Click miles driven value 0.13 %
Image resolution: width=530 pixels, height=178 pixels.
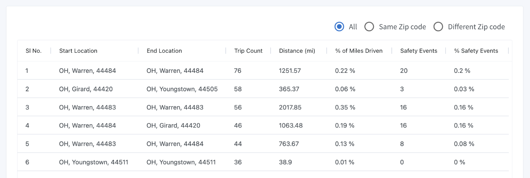(344, 144)
